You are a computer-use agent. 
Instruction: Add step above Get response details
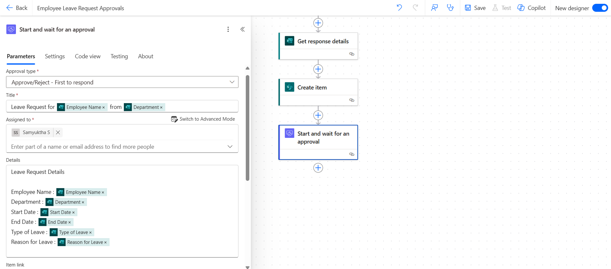(318, 23)
